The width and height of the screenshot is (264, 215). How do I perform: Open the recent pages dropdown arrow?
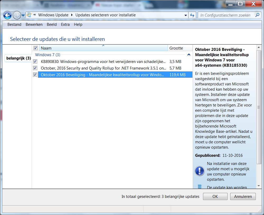tap(23, 15)
